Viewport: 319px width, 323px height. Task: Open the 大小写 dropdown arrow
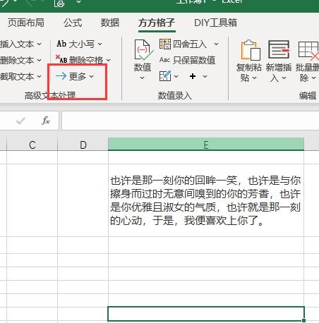point(100,44)
